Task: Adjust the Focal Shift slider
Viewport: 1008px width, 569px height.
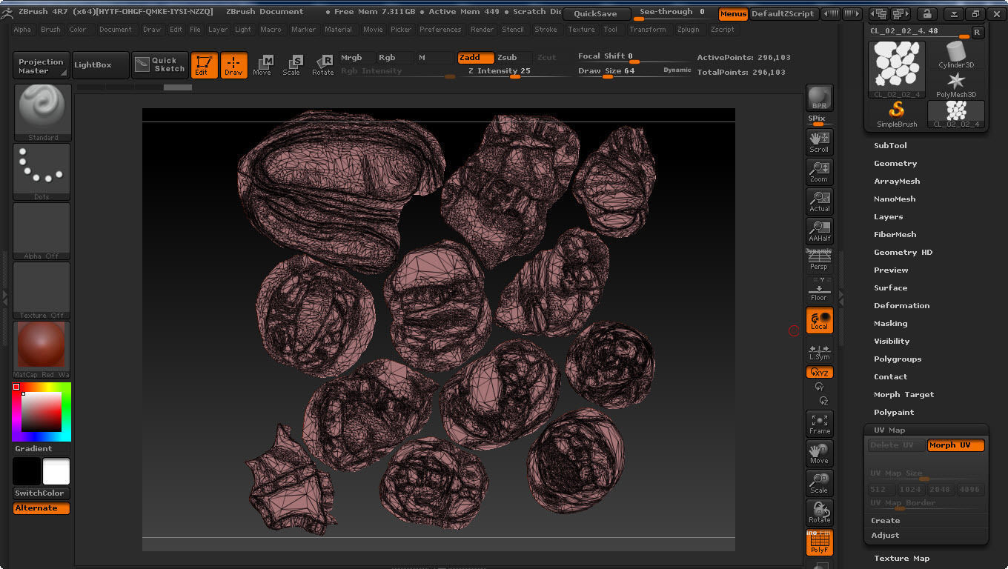Action: click(x=634, y=57)
